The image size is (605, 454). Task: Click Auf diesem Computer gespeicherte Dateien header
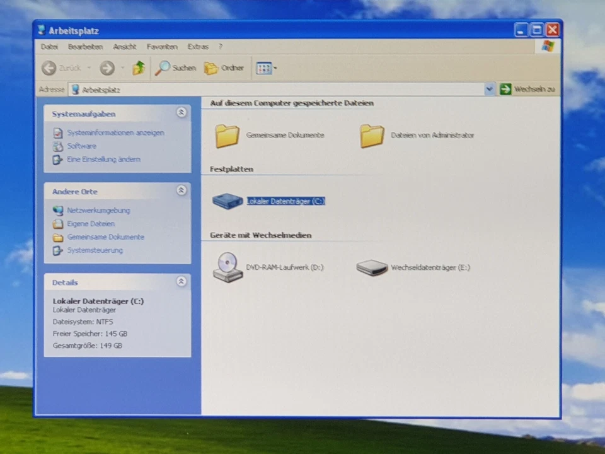coord(292,103)
